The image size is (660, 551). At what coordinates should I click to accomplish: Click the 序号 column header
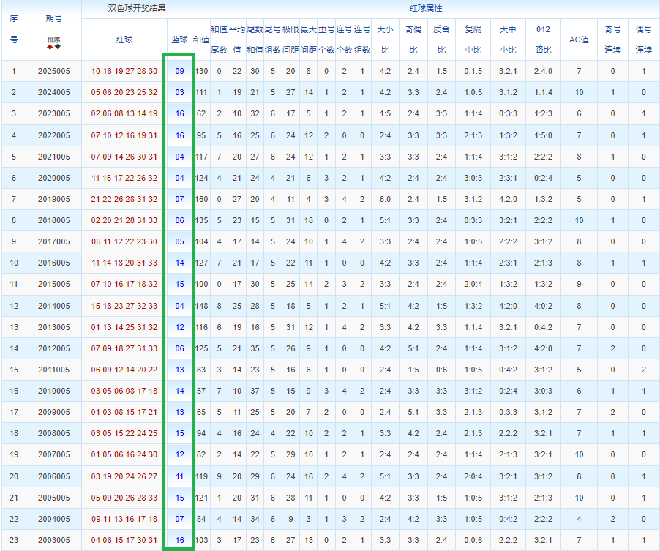13,29
